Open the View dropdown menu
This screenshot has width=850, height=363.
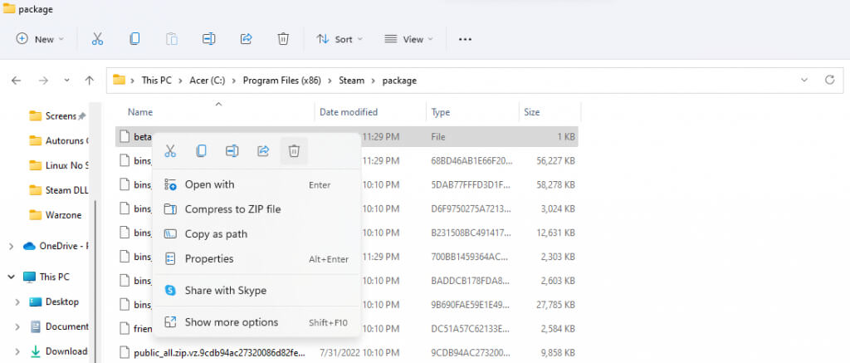point(408,39)
